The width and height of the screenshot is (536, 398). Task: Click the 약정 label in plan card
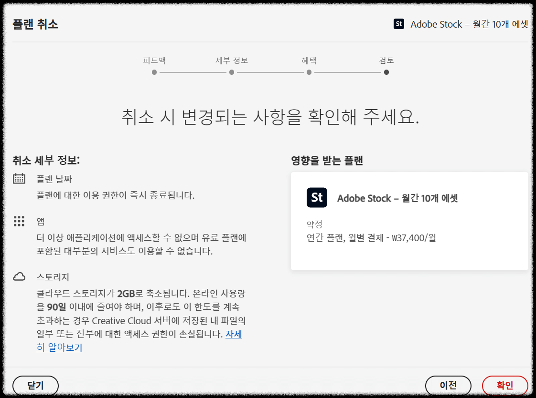(x=314, y=225)
